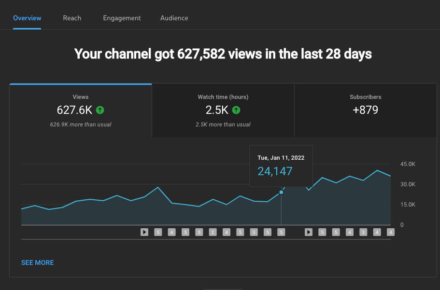
Task: Select the Overview tab
Action: (27, 18)
